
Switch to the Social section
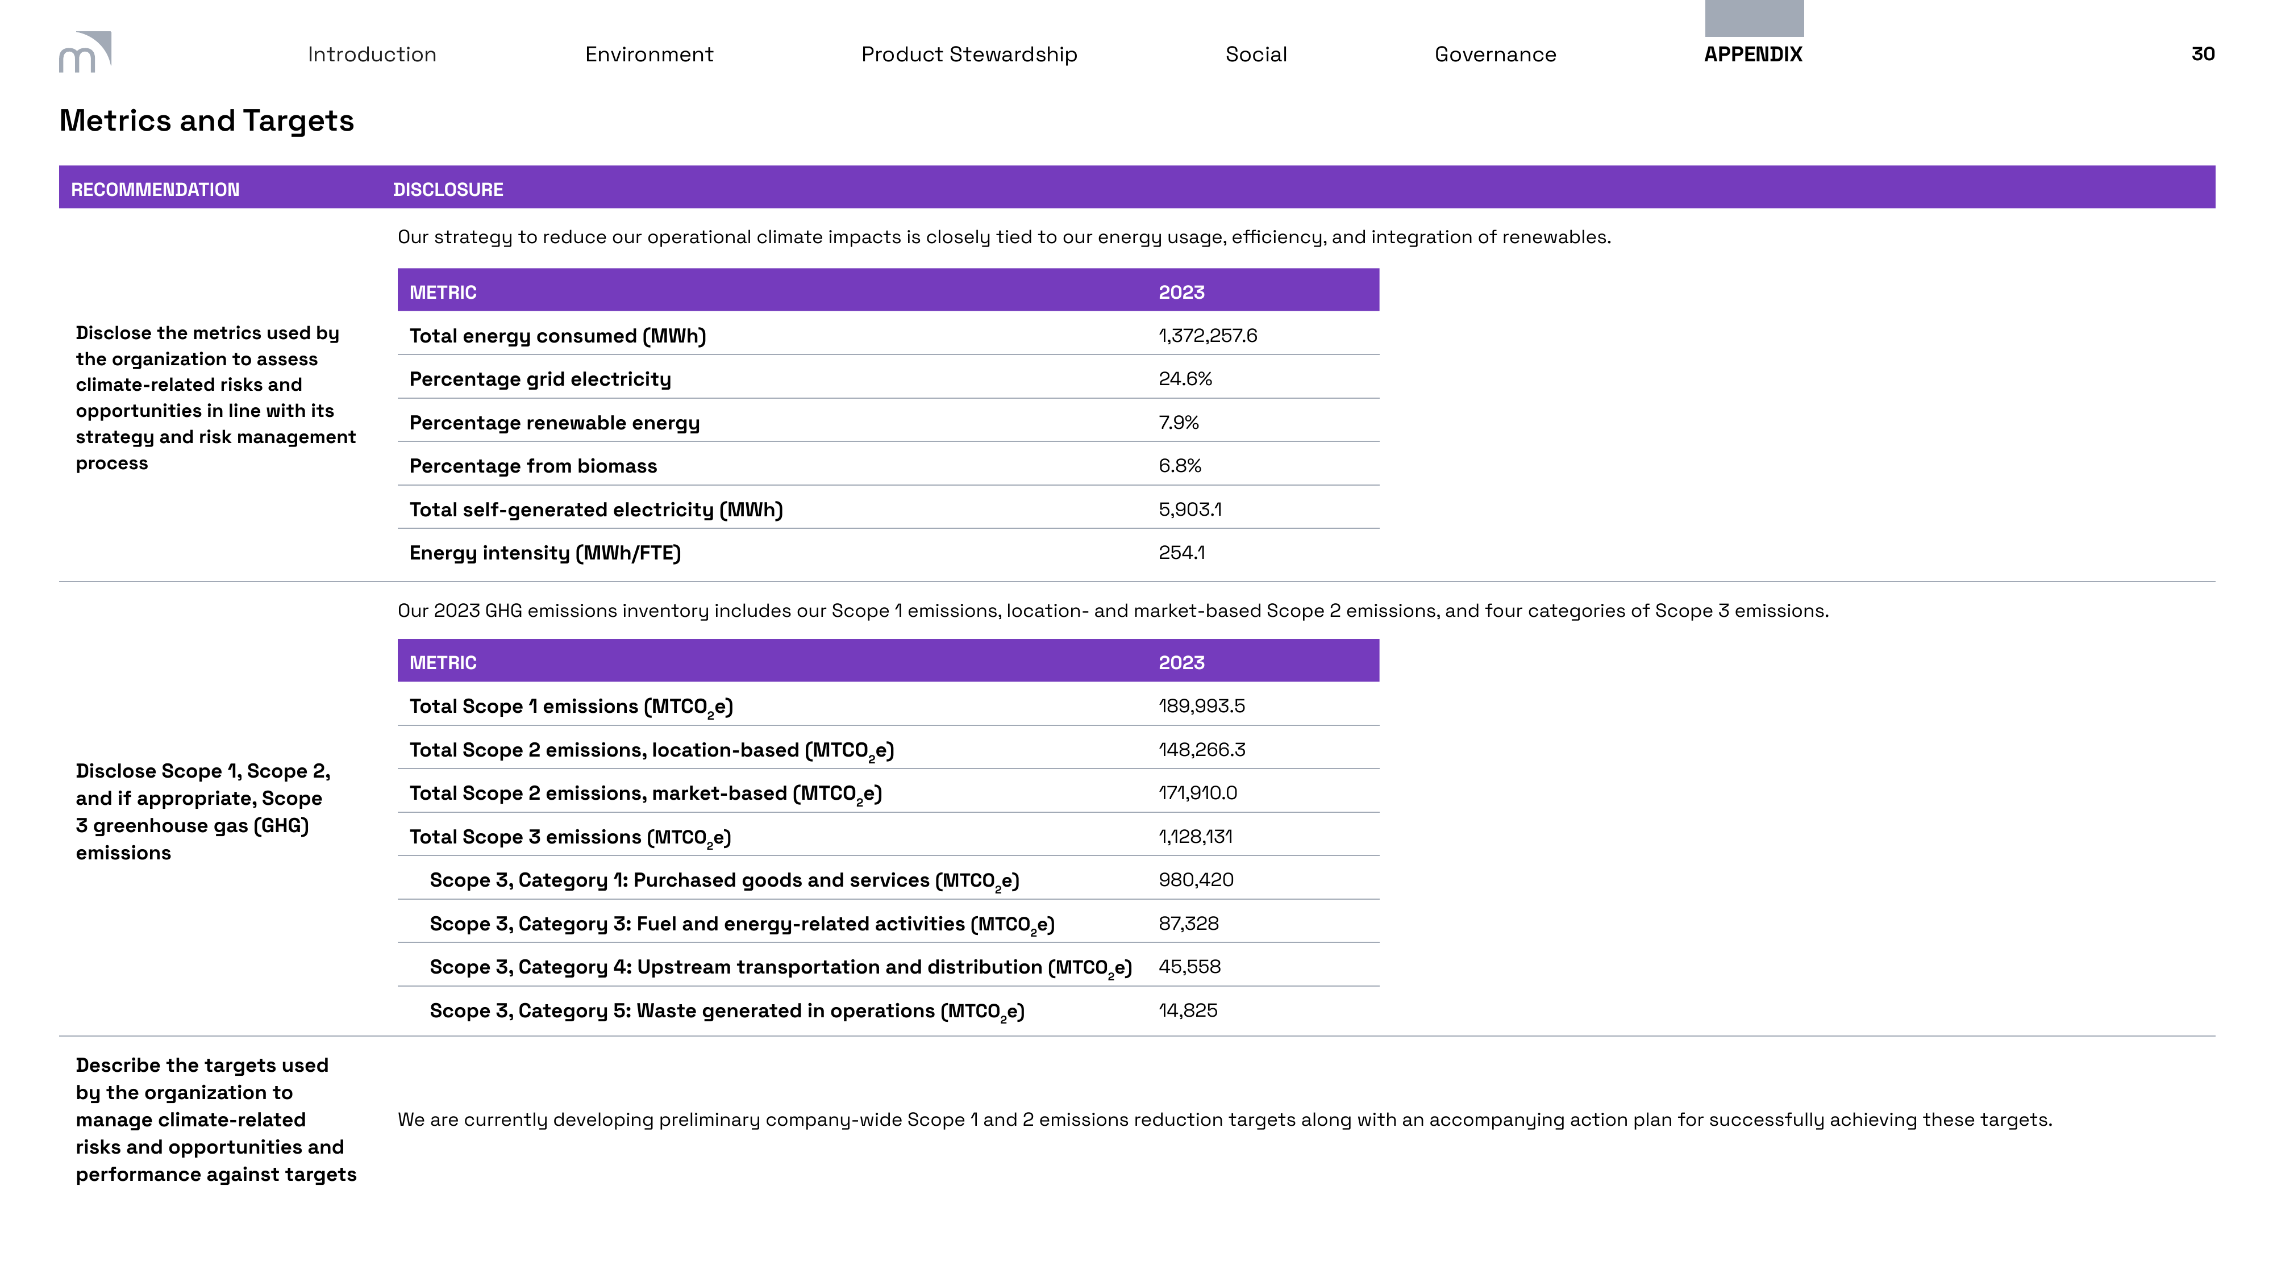[x=1256, y=55]
